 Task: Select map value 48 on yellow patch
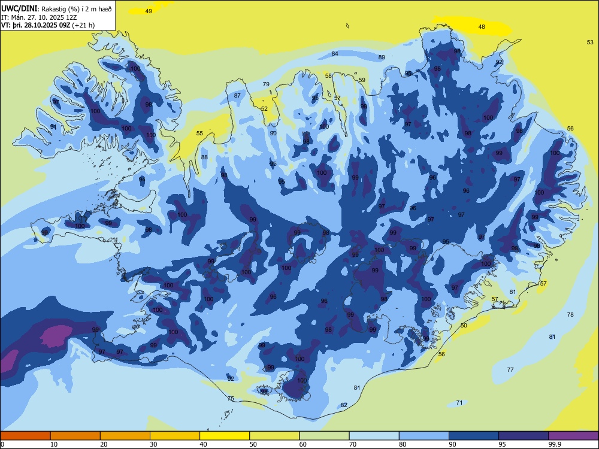click(482, 26)
